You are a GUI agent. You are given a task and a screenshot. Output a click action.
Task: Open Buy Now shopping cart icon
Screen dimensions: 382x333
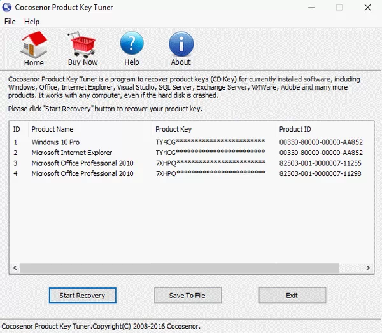[x=83, y=45]
